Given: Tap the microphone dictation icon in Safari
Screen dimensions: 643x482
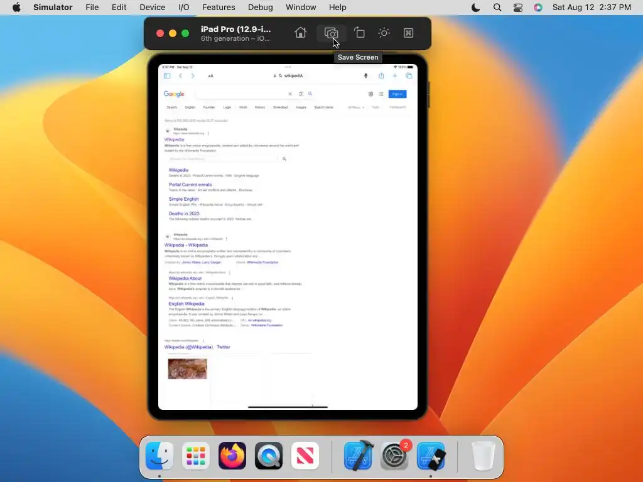Looking at the screenshot, I should (x=366, y=76).
